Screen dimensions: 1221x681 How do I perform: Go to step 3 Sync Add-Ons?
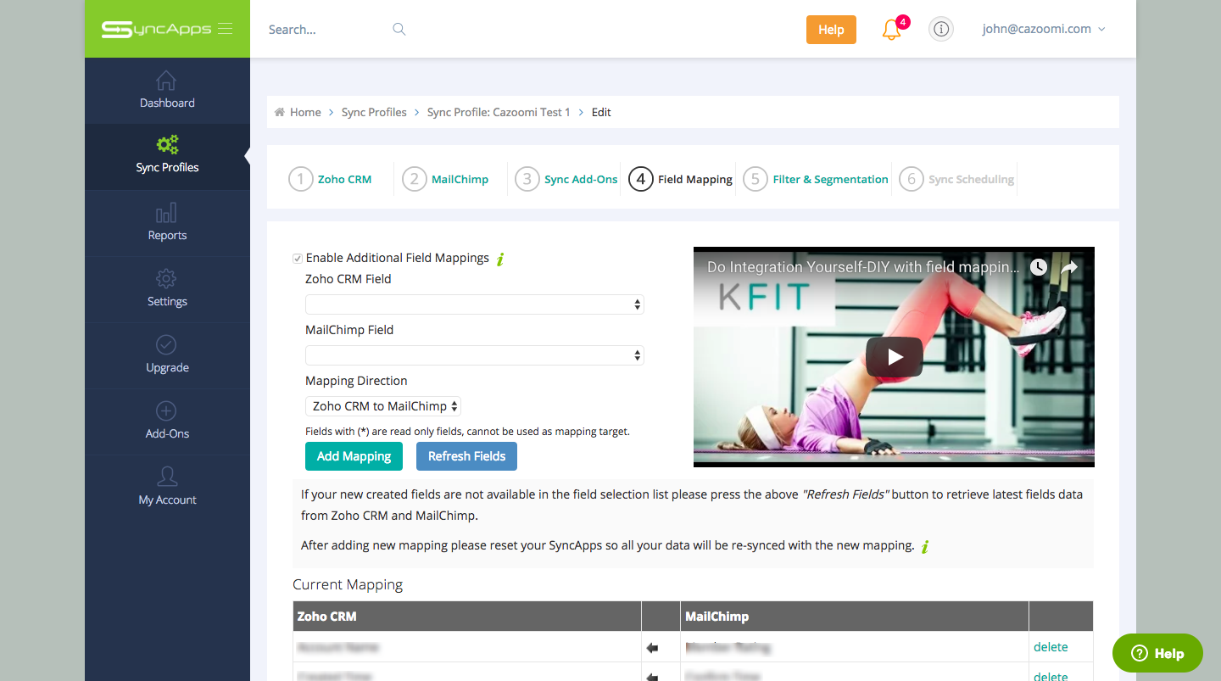[x=566, y=179]
